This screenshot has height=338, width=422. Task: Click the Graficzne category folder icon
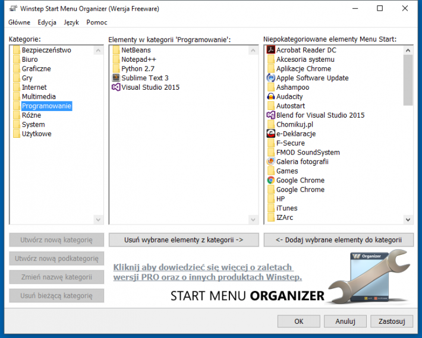tap(17, 68)
